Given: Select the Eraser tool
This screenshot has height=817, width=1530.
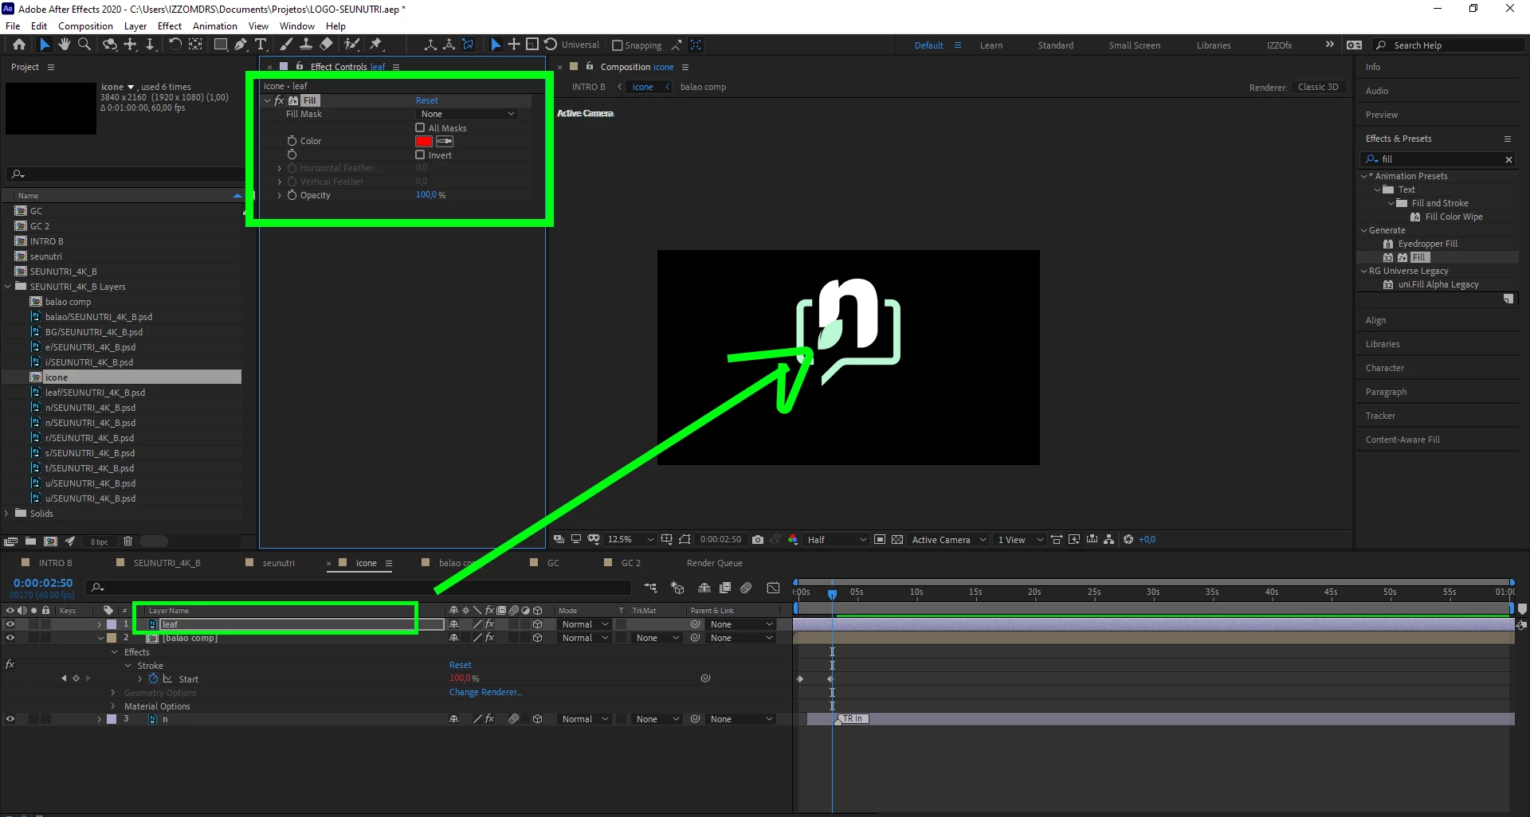Looking at the screenshot, I should [x=326, y=45].
